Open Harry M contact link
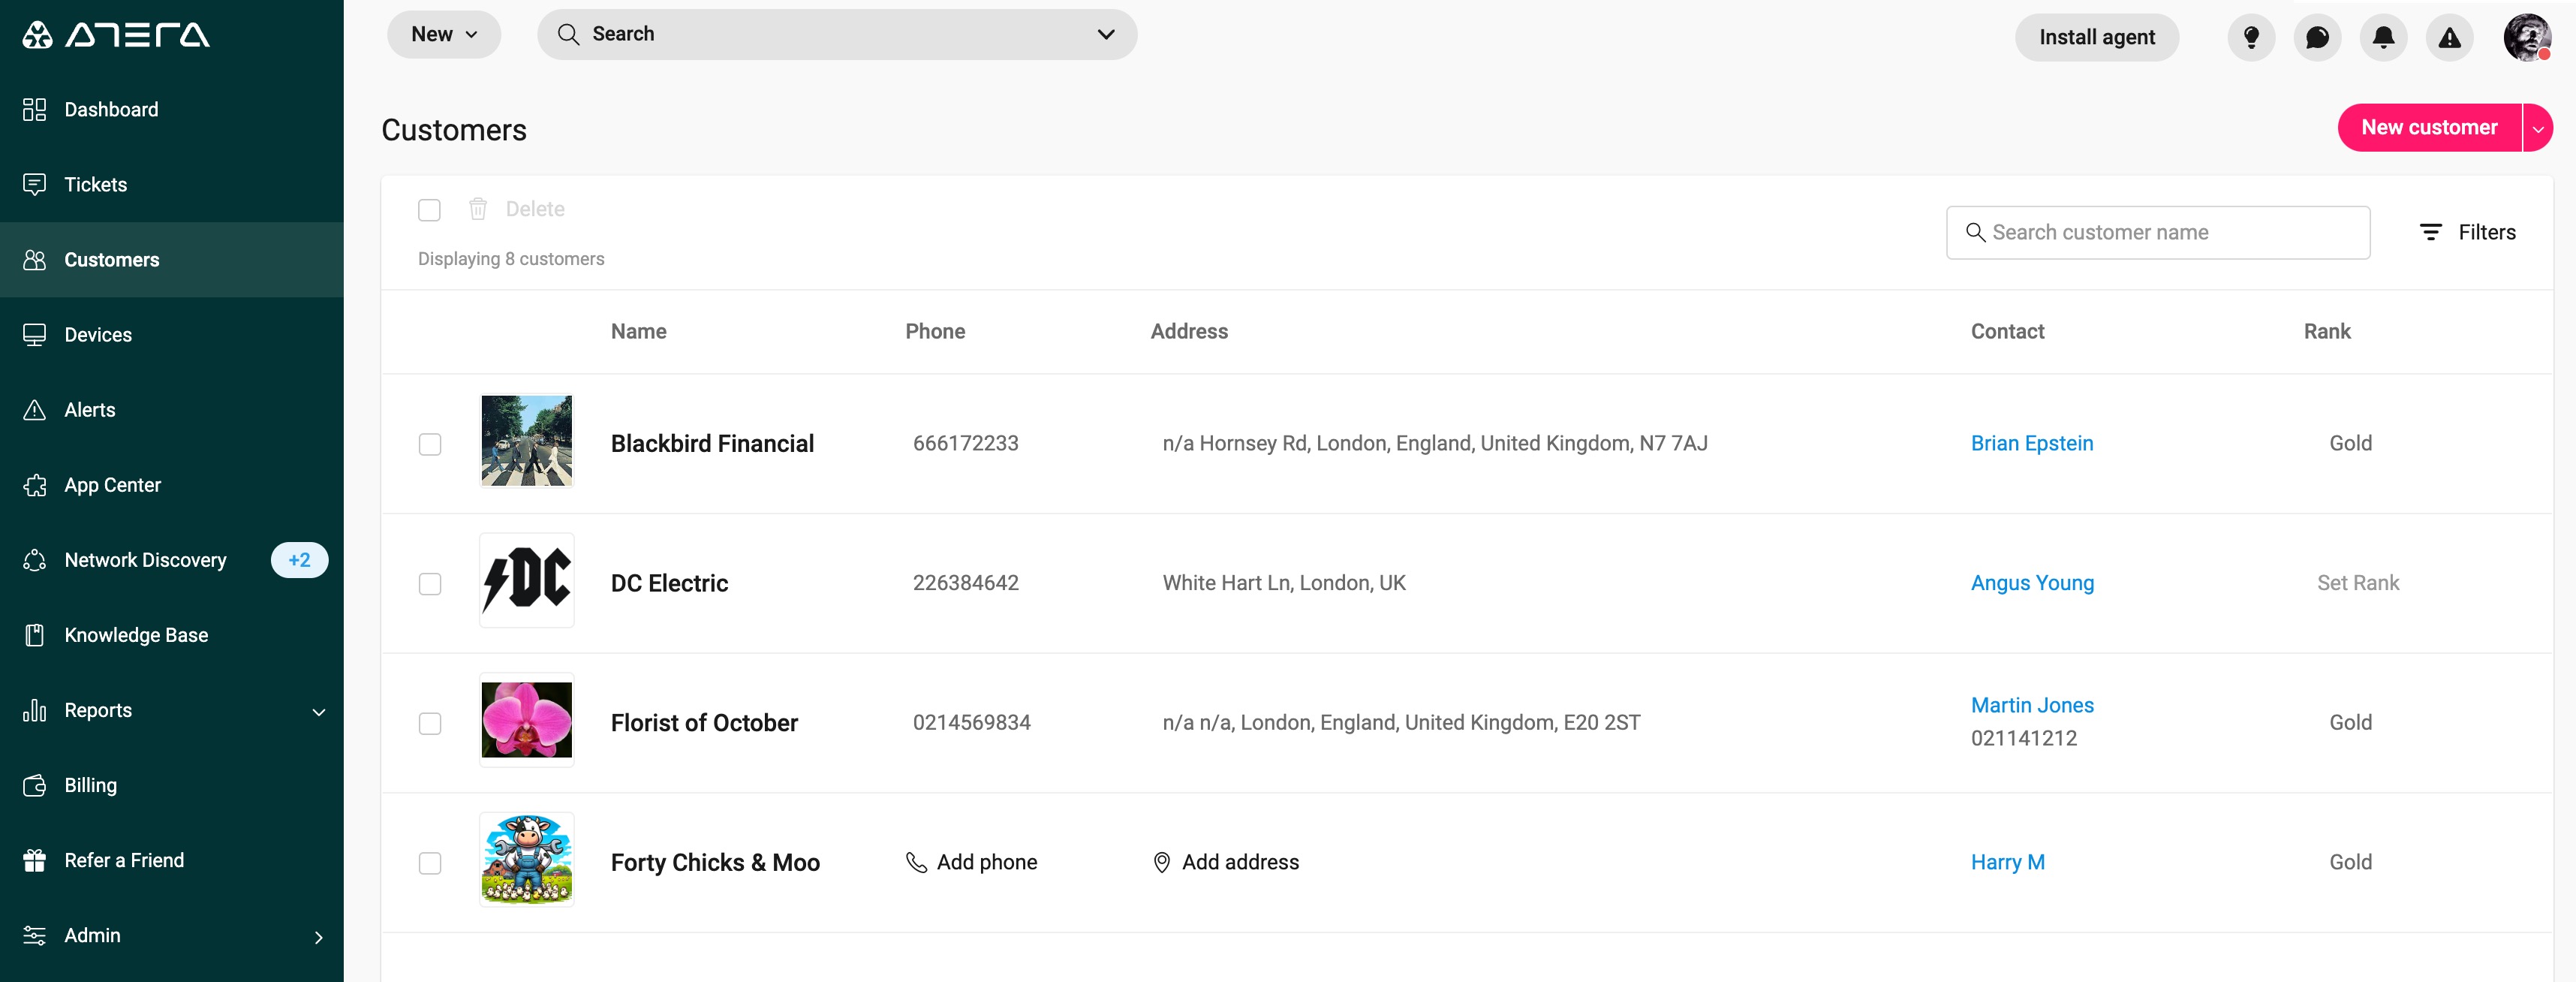 click(x=2007, y=862)
